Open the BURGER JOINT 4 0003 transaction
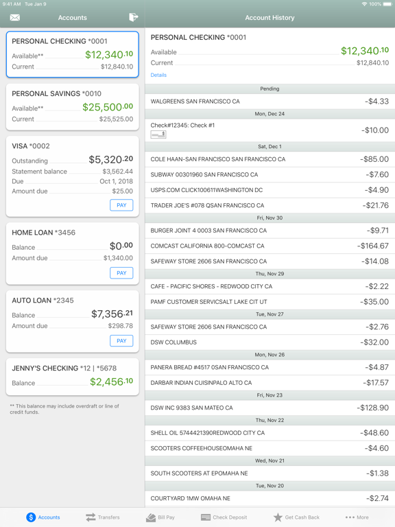395x527 pixels. [270, 231]
